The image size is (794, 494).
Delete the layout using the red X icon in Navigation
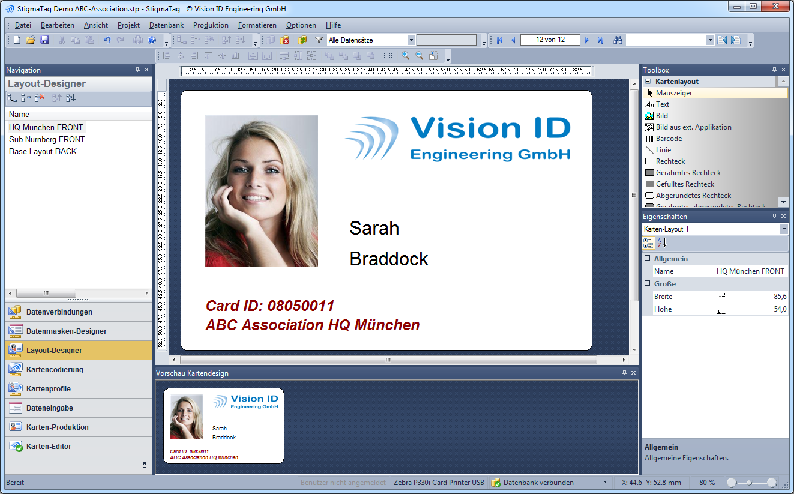[40, 98]
